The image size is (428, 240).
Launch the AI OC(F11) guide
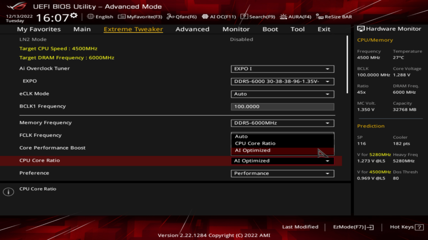coord(219,16)
